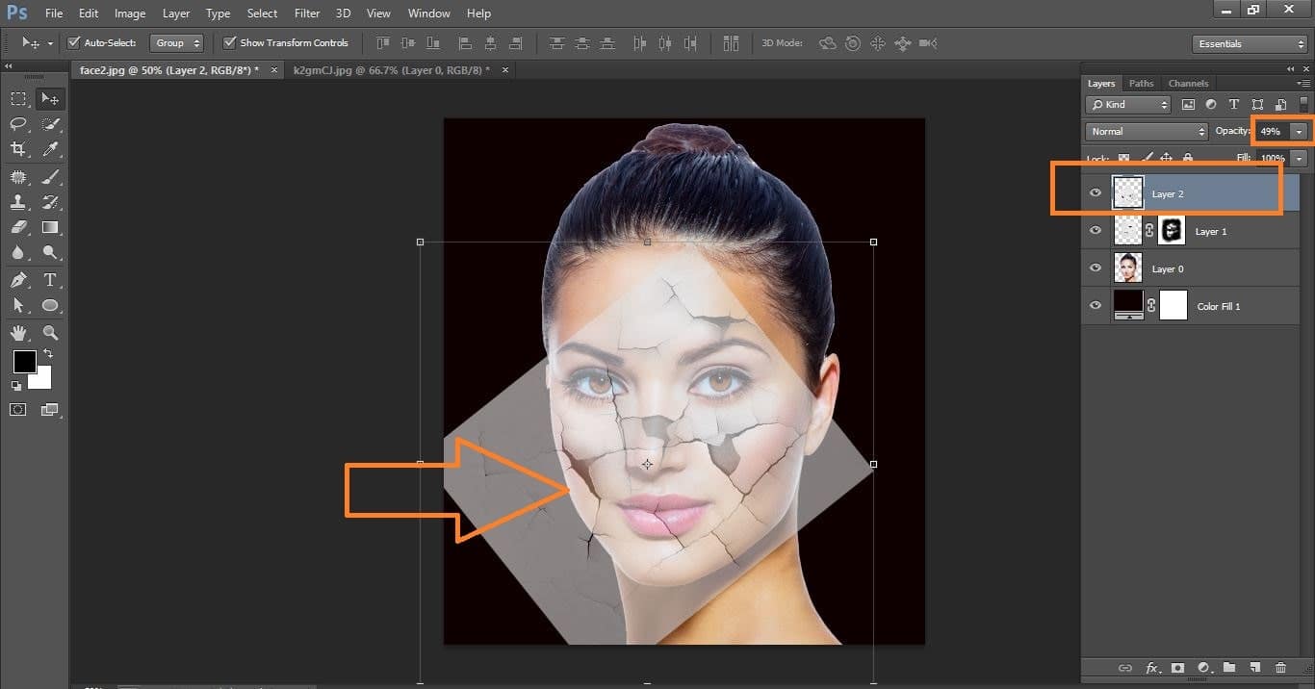1315x689 pixels.
Task: Select the Lasso tool
Action: [18, 124]
